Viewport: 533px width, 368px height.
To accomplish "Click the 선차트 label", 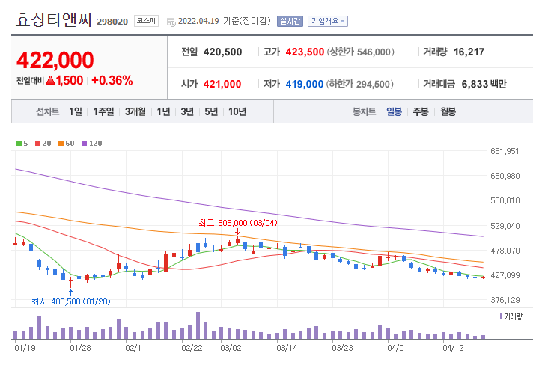I will click(x=48, y=111).
